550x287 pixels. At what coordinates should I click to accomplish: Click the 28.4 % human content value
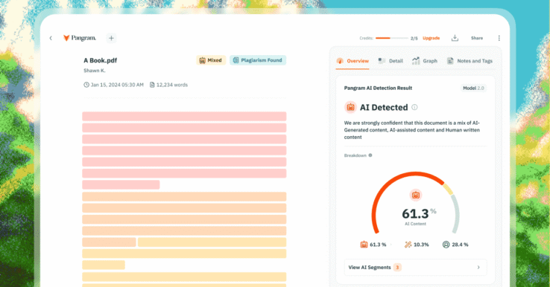click(460, 245)
